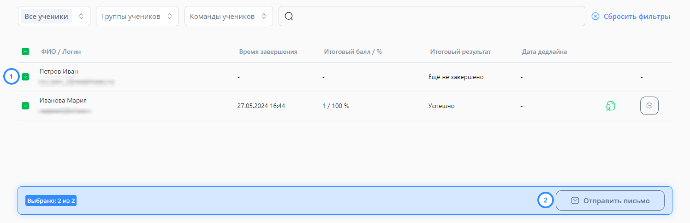Select the student name Петров Иван
Viewport: 690px width, 223px height.
(59, 71)
